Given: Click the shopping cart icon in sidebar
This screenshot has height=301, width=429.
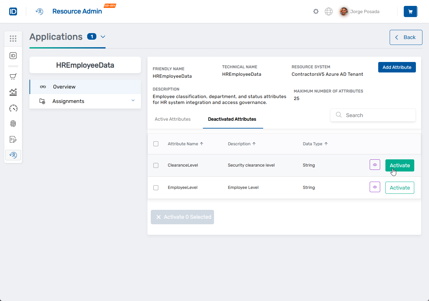Looking at the screenshot, I should 13,77.
